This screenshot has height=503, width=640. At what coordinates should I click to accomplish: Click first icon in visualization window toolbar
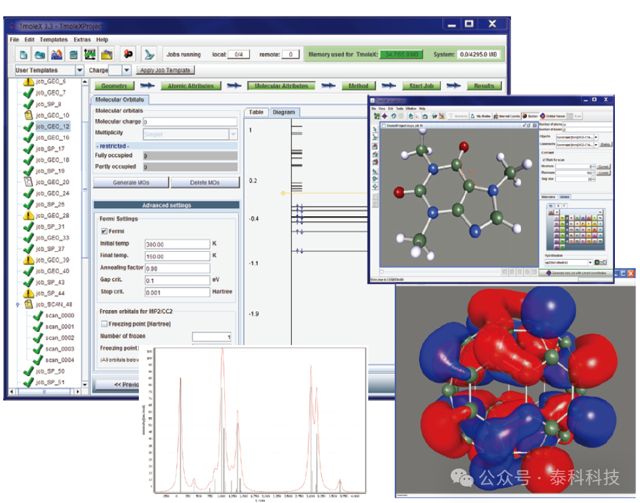point(377,116)
